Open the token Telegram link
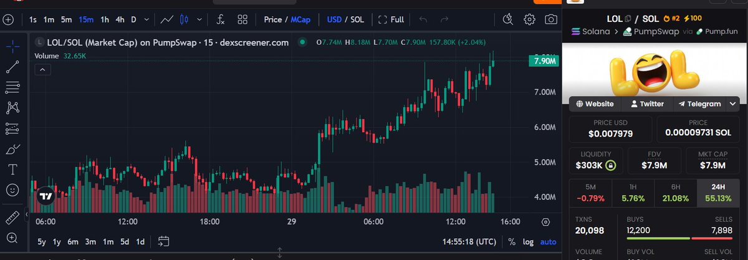Image resolution: width=748 pixels, height=260 pixels. tap(700, 104)
